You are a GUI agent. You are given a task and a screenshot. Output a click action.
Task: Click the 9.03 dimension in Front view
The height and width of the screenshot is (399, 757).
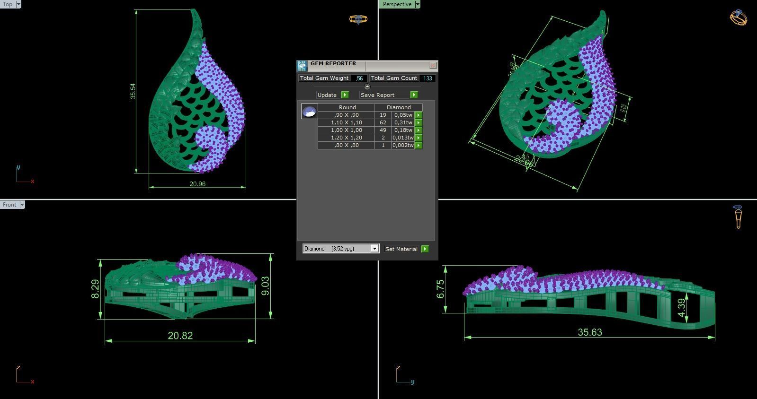pos(265,286)
